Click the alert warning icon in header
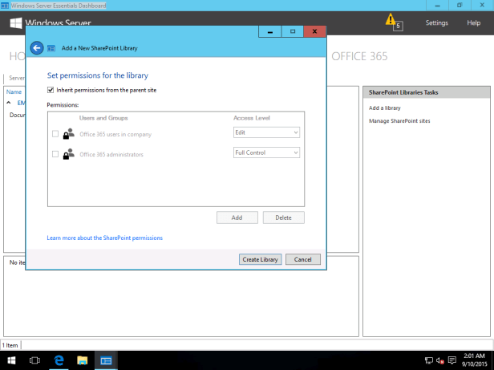This screenshot has height=370, width=494. pyautogui.click(x=391, y=19)
